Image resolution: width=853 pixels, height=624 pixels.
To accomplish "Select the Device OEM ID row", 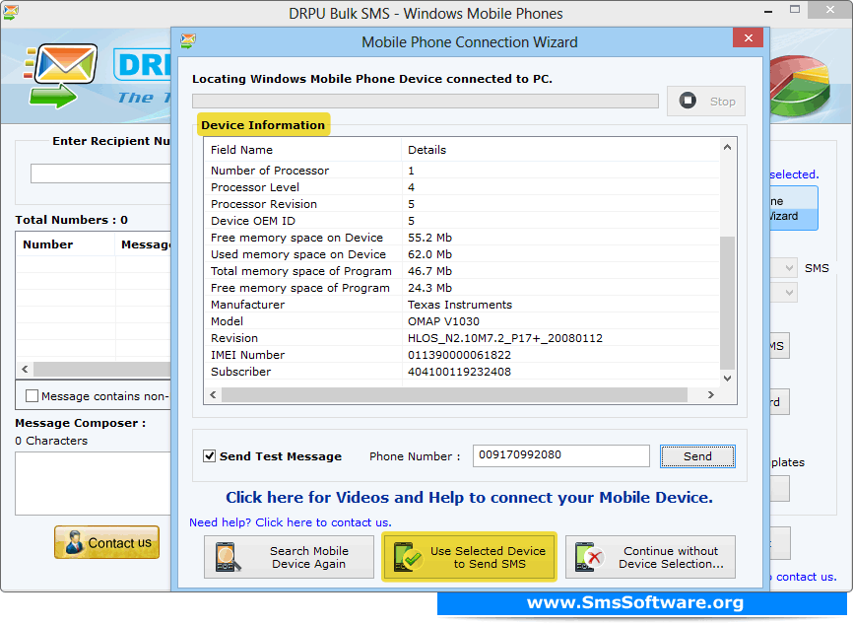I will 462,221.
